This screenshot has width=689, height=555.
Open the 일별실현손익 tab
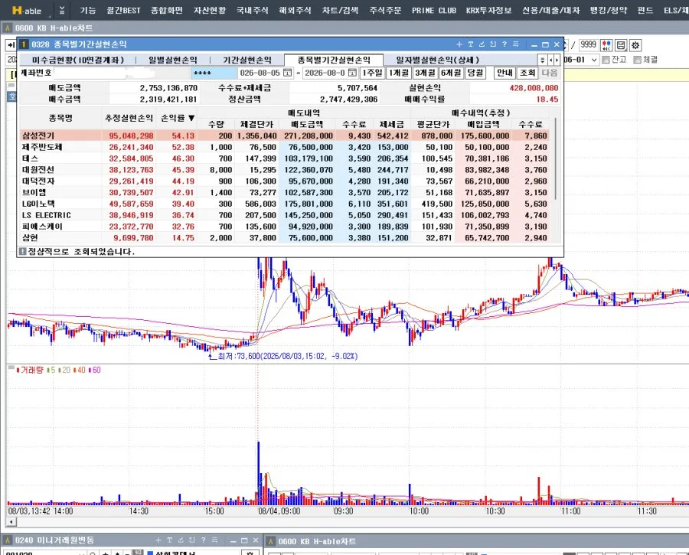(x=172, y=60)
